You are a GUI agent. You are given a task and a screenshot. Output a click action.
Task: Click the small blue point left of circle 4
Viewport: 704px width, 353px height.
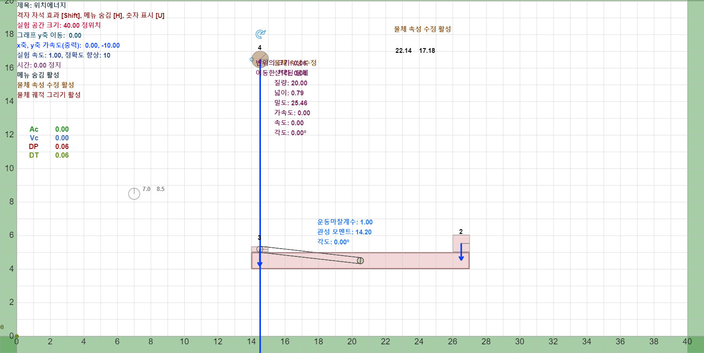click(x=252, y=59)
